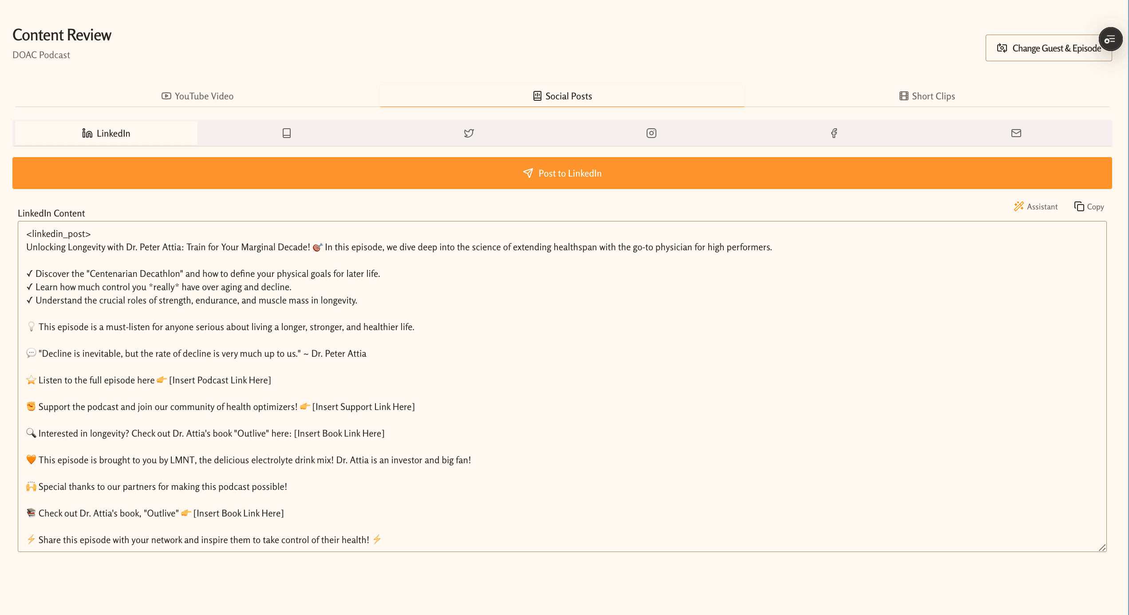Open the Assistant magic wand
The width and height of the screenshot is (1129, 615).
click(1036, 207)
